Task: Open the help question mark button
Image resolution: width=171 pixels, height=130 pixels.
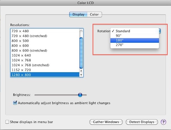Action: point(163,122)
